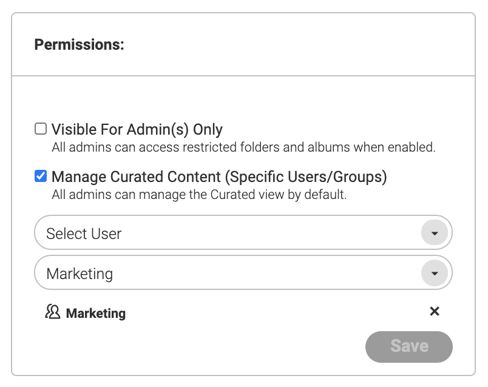Open the Marketing group dropdown

pyautogui.click(x=243, y=273)
